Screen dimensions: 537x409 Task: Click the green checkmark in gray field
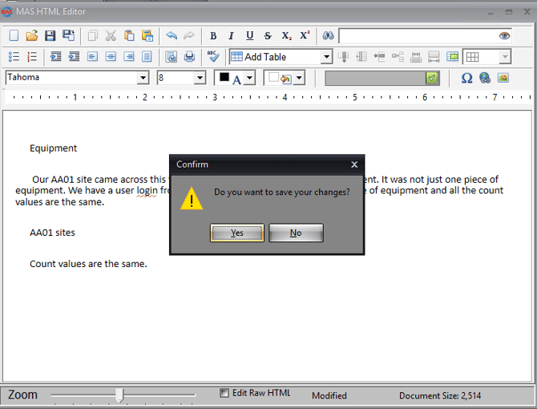click(x=433, y=78)
